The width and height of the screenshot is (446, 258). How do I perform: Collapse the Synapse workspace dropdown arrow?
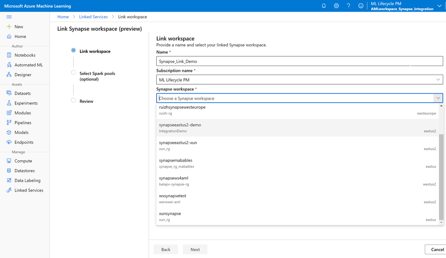438,98
